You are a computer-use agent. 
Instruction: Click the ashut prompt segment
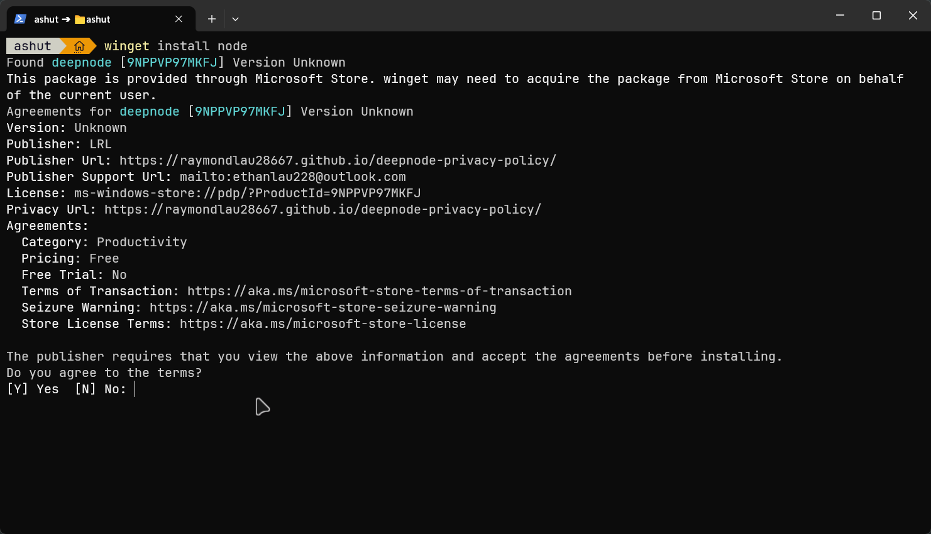[x=31, y=45]
